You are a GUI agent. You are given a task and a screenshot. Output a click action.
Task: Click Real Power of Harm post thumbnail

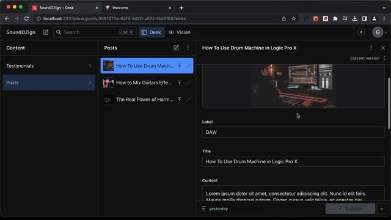108,99
